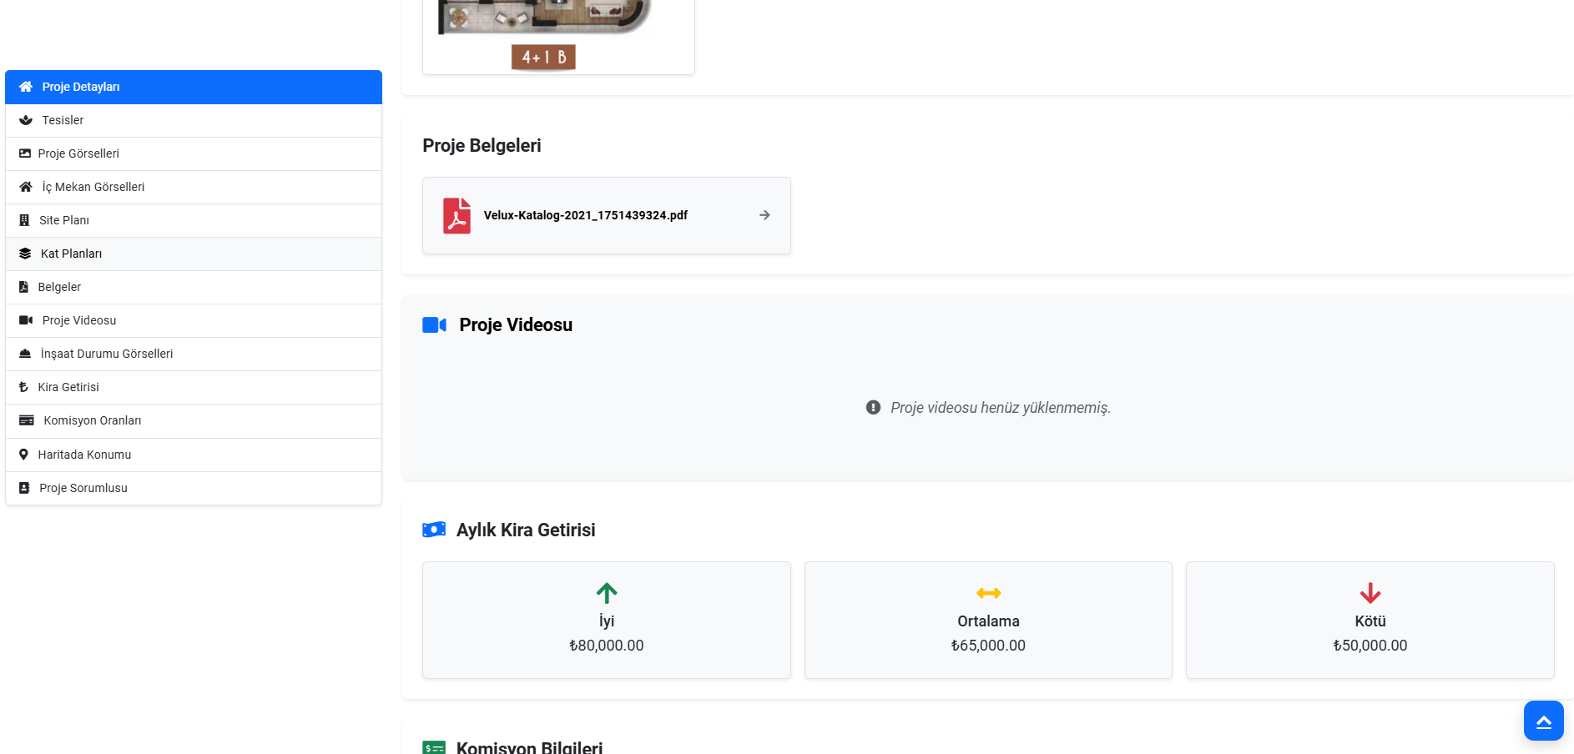Viewport: 1574px width, 754px height.
Task: Navigate to İç Mekan Görselleri
Action: [194, 187]
